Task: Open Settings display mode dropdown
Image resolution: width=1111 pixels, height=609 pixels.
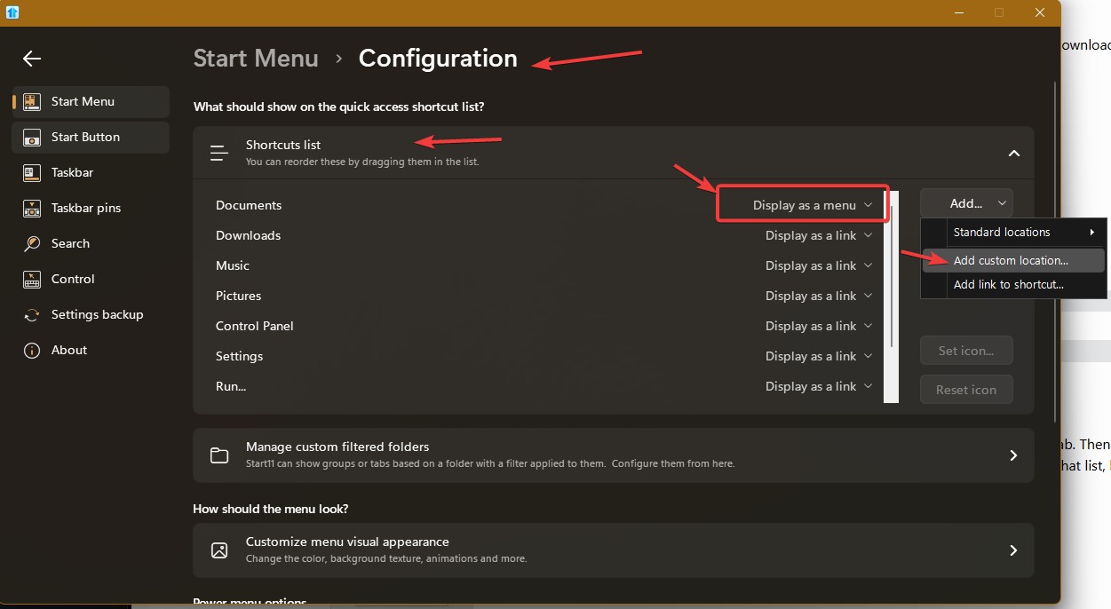Action: (818, 357)
